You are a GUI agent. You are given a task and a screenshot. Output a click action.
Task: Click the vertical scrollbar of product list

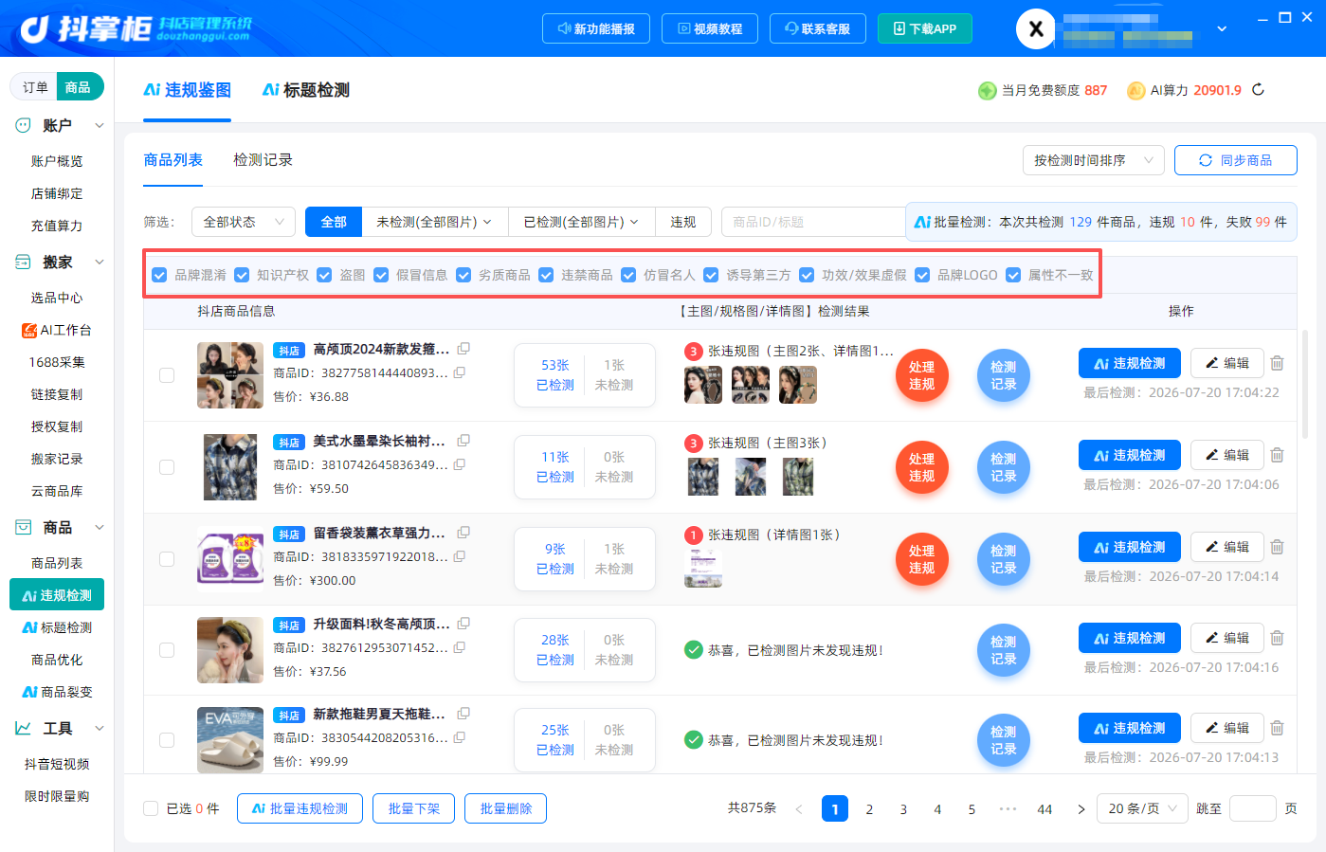(x=1305, y=384)
